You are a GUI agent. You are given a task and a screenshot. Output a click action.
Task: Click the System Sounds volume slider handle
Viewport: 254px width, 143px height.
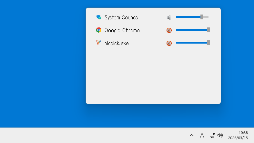[x=202, y=17]
